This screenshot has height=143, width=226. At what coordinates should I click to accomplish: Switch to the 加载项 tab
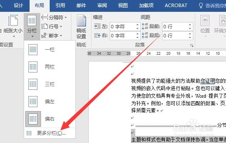click(x=146, y=6)
